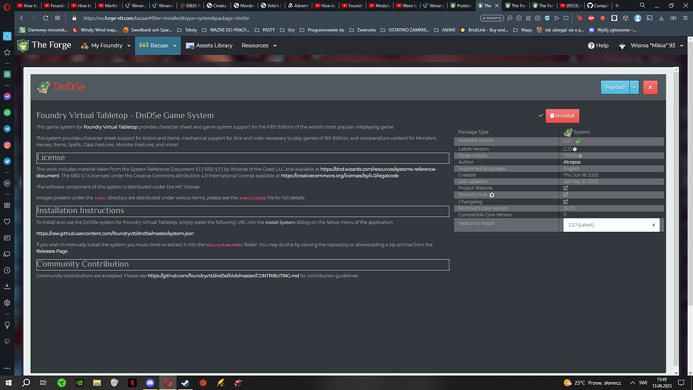Open browser downloads toolbar icon
The image size is (693, 390).
tap(661, 18)
